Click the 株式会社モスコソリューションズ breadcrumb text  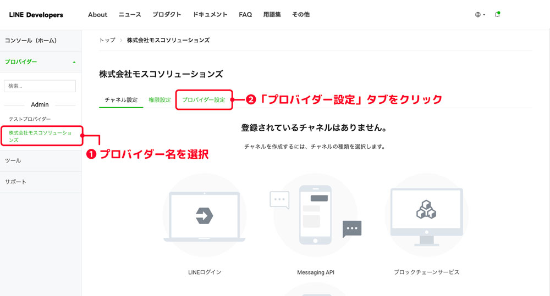pos(168,40)
